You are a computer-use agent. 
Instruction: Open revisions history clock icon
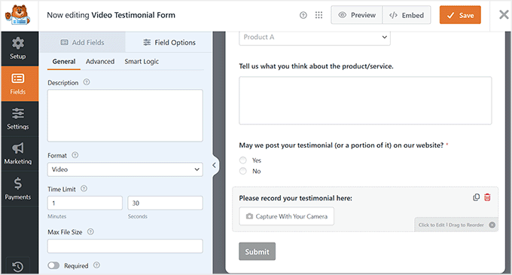pos(18,267)
